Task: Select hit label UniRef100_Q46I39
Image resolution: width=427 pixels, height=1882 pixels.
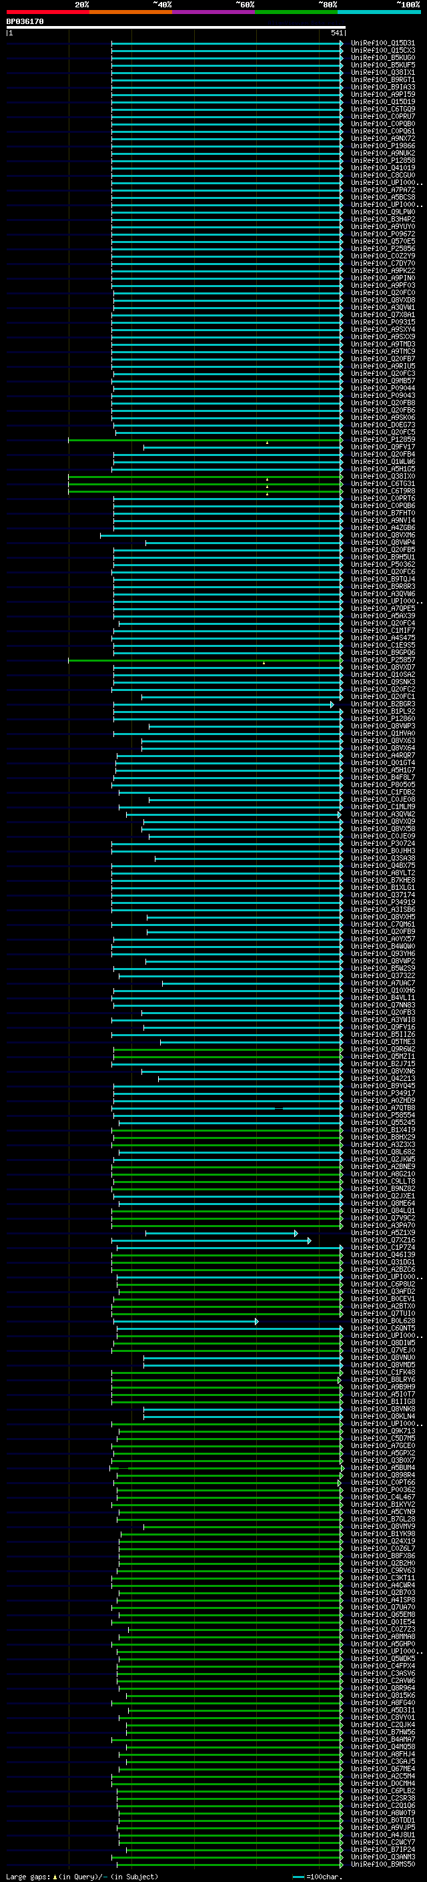Action: [x=382, y=1255]
